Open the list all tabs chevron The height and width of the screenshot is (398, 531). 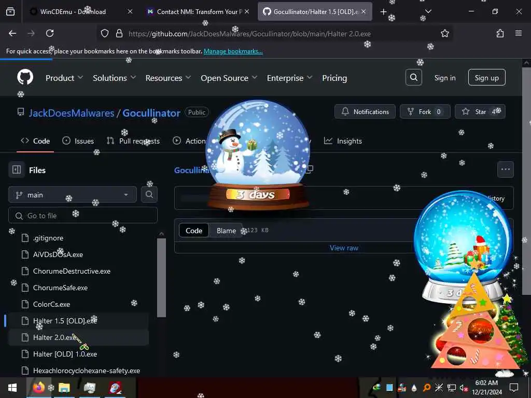[x=428, y=12]
